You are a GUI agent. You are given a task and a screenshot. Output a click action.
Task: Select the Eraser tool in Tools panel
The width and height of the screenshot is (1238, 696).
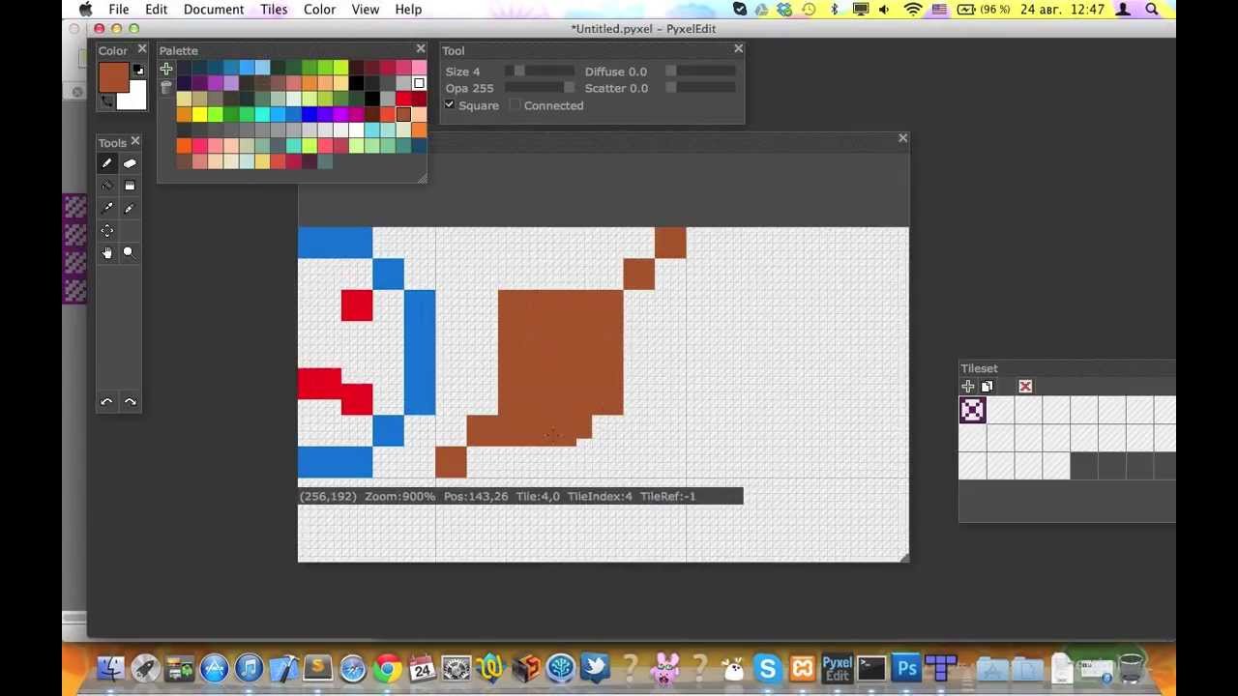tap(130, 163)
